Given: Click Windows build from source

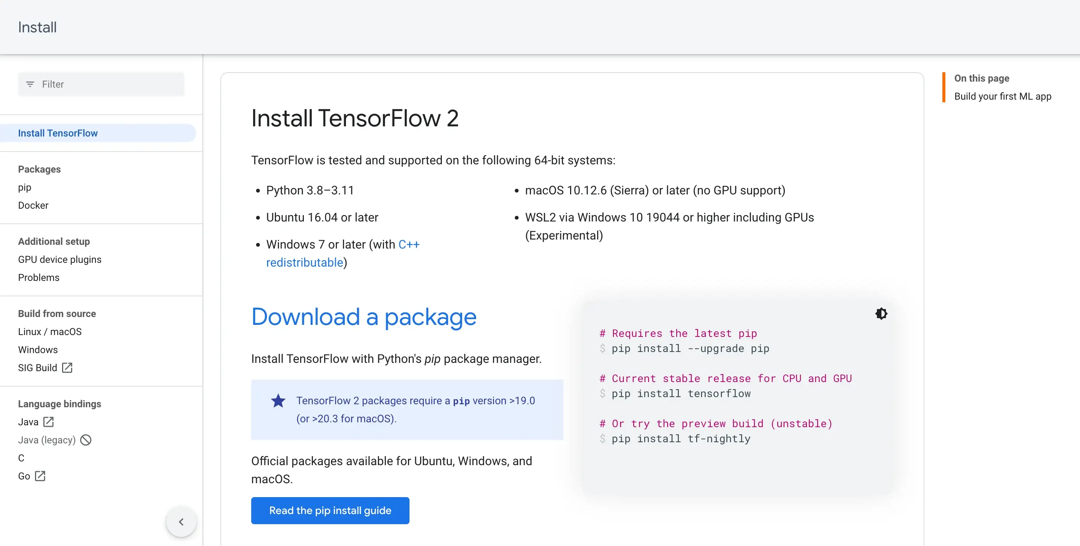Looking at the screenshot, I should click(38, 350).
